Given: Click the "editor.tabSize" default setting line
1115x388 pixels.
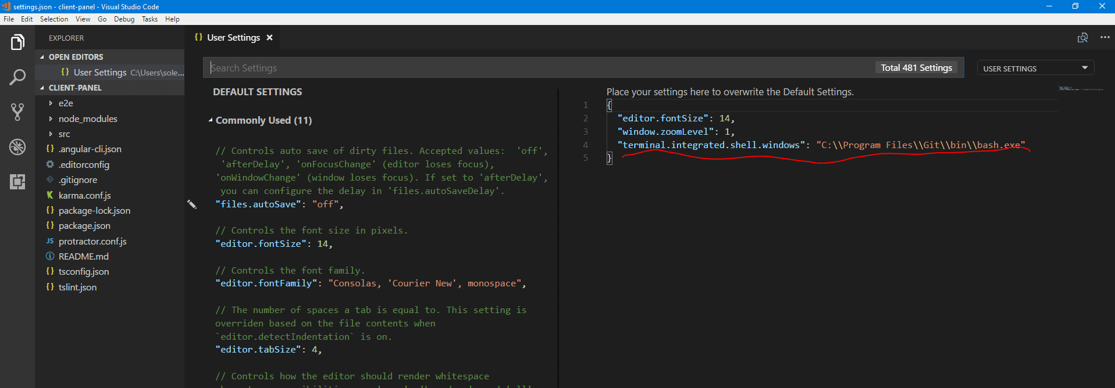Looking at the screenshot, I should tap(268, 350).
